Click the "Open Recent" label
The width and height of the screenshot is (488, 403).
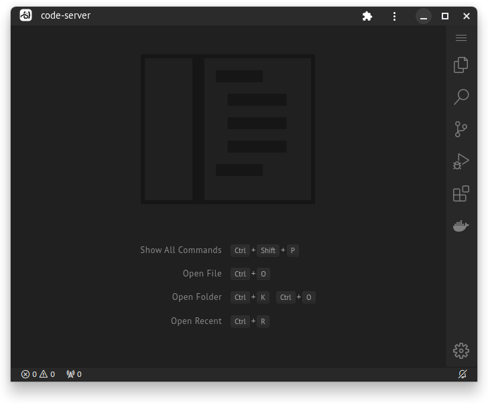[x=196, y=321]
